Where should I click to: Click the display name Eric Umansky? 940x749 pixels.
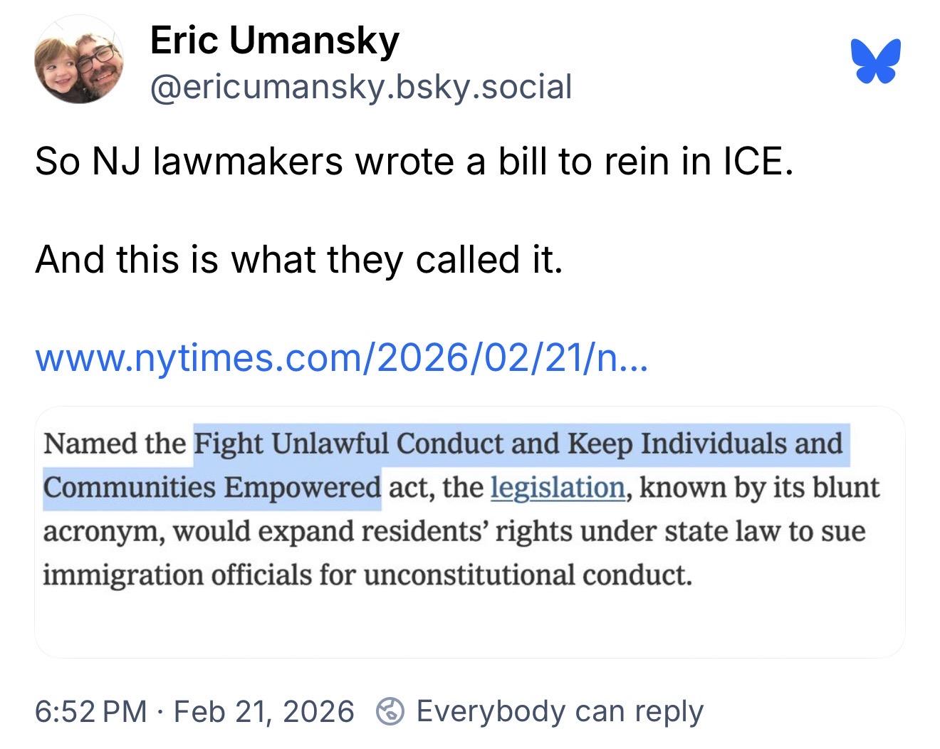tap(274, 40)
